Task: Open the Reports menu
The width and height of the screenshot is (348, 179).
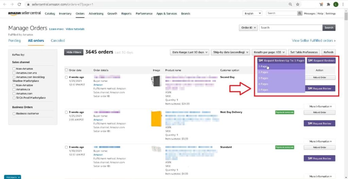Action: tap(126, 14)
